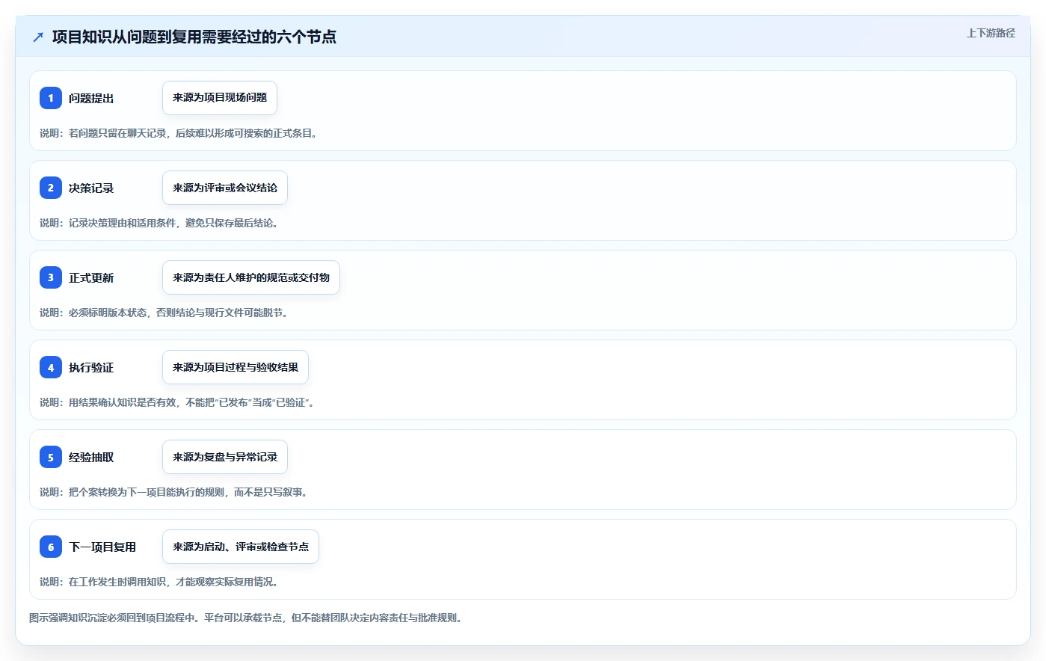Click the arrow icon beside the title
This screenshot has width=1046, height=661.
[x=38, y=37]
